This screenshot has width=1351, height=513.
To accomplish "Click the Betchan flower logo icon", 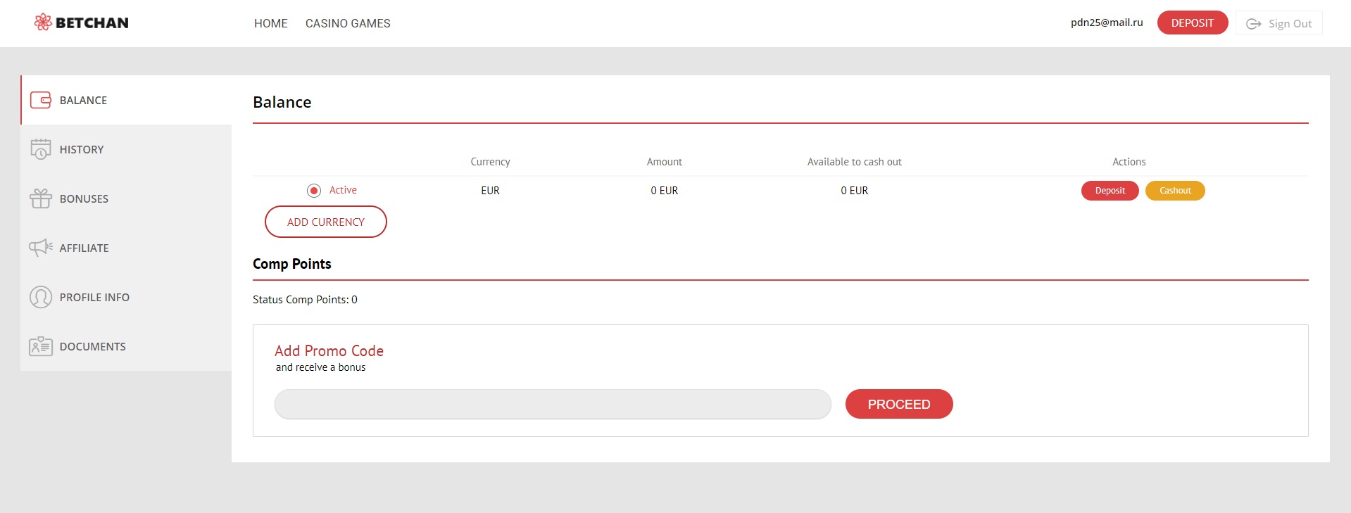I will click(43, 23).
